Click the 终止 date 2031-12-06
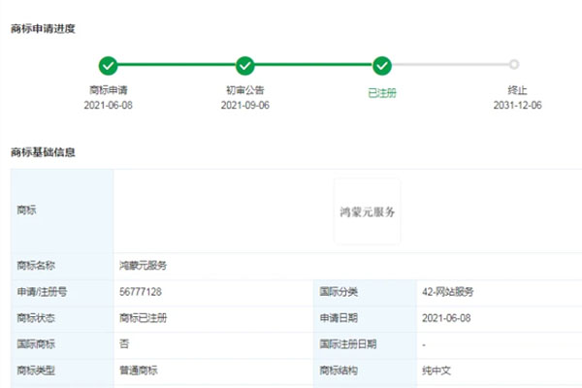The image size is (582, 388). coord(517,105)
